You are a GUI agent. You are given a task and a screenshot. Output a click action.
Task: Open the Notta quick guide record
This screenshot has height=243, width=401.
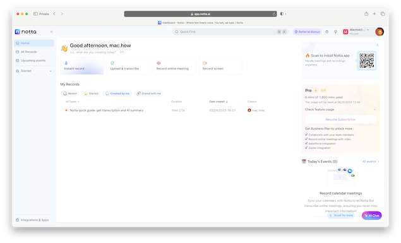106,110
